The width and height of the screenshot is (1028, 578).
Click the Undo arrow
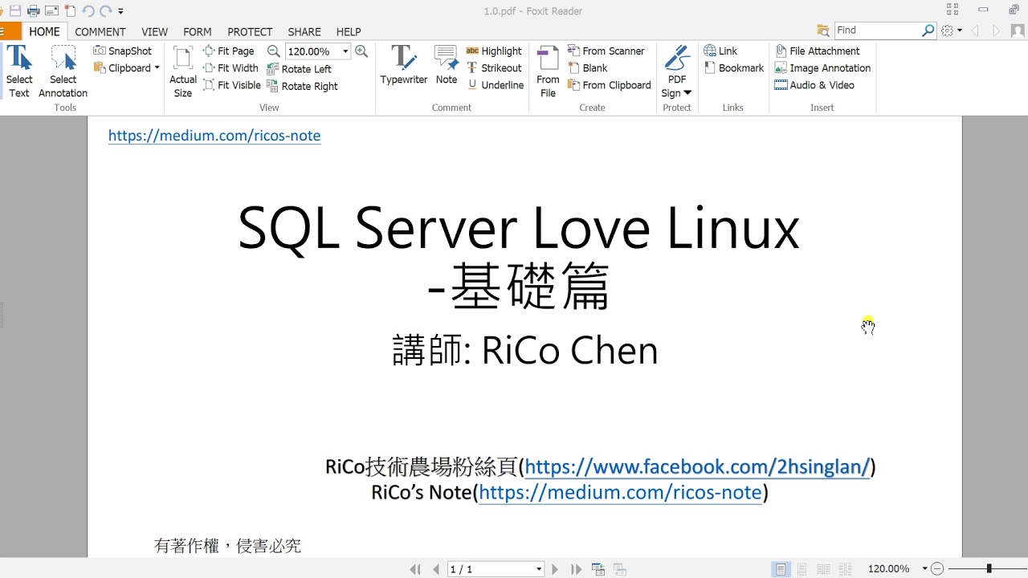tap(88, 11)
